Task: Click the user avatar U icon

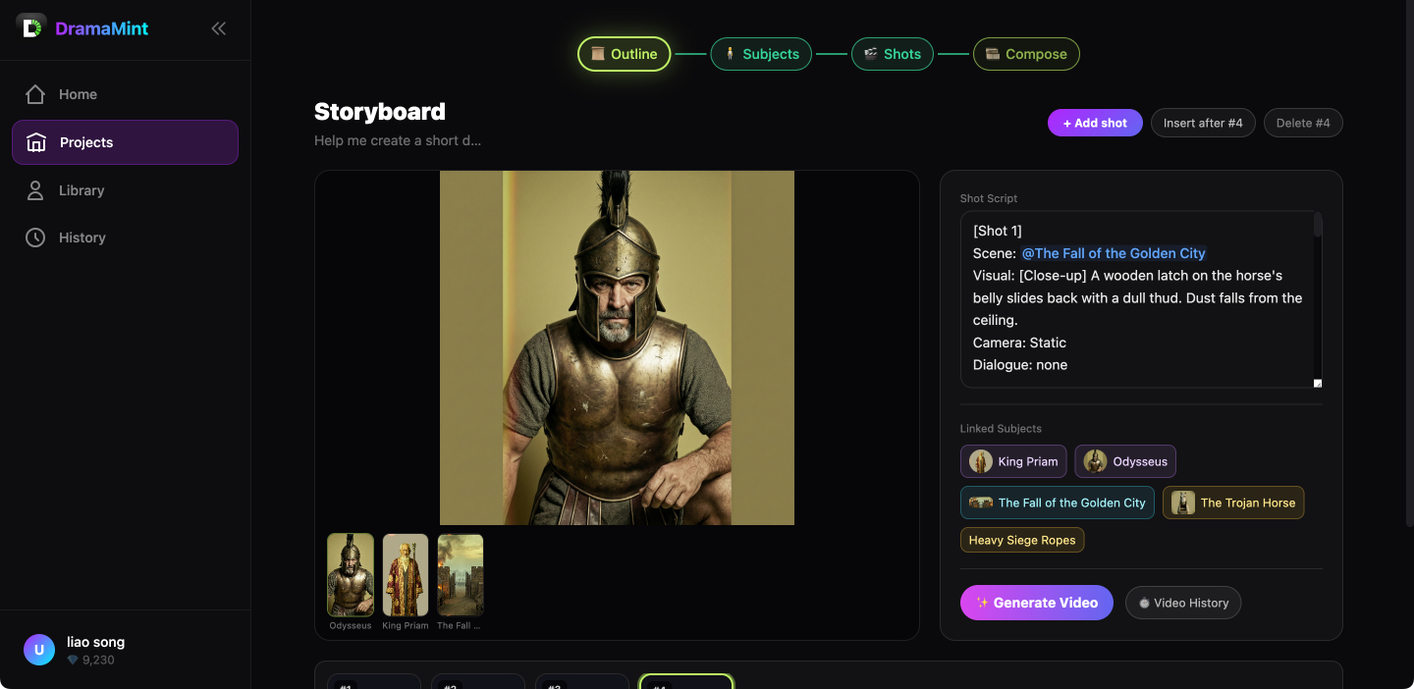Action: 39,650
